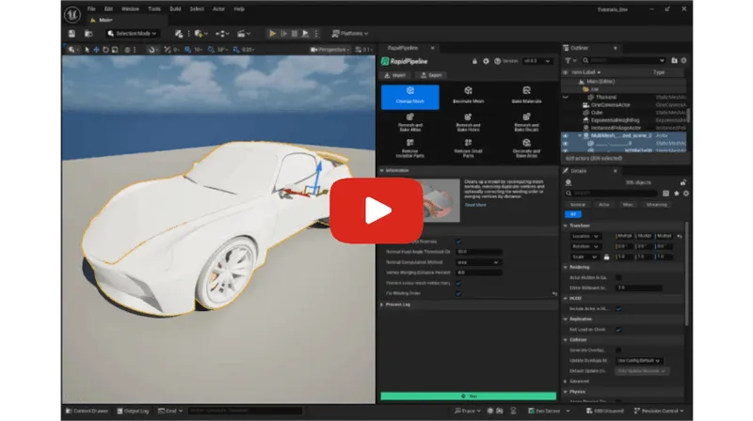Image resolution: width=753 pixels, height=421 pixels.
Task: Select the Remesh and Bake Decals tool
Action: [x=526, y=122]
